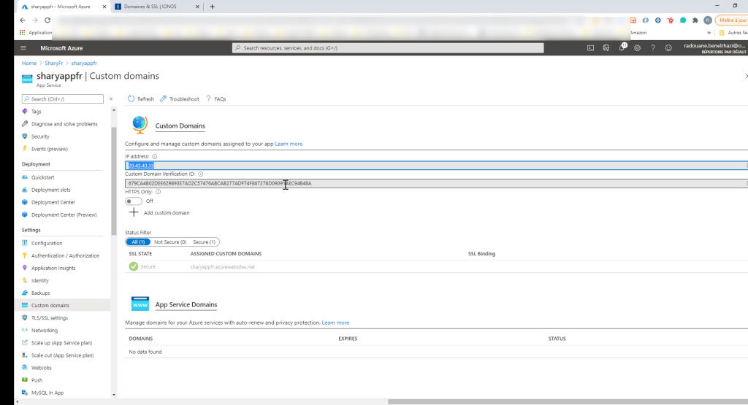Screen dimensions: 748x405
Task: Open the Azure notifications bell
Action: (622, 47)
